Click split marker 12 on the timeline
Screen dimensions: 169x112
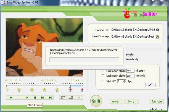point(19,90)
